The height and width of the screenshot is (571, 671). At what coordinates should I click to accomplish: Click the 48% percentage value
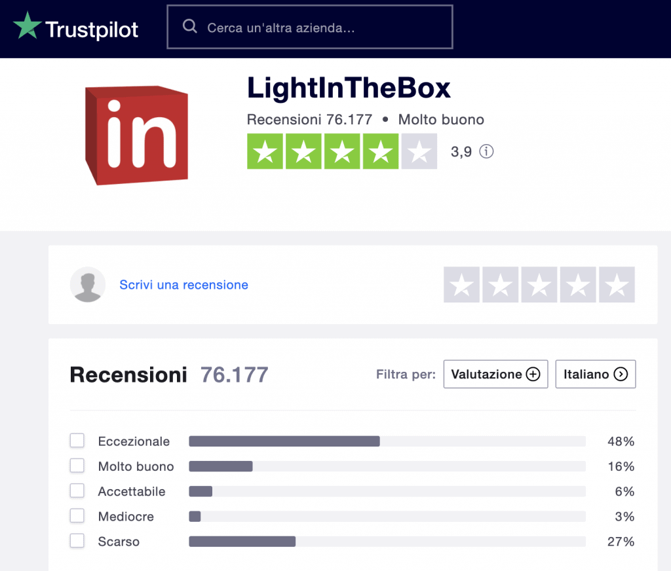[621, 441]
